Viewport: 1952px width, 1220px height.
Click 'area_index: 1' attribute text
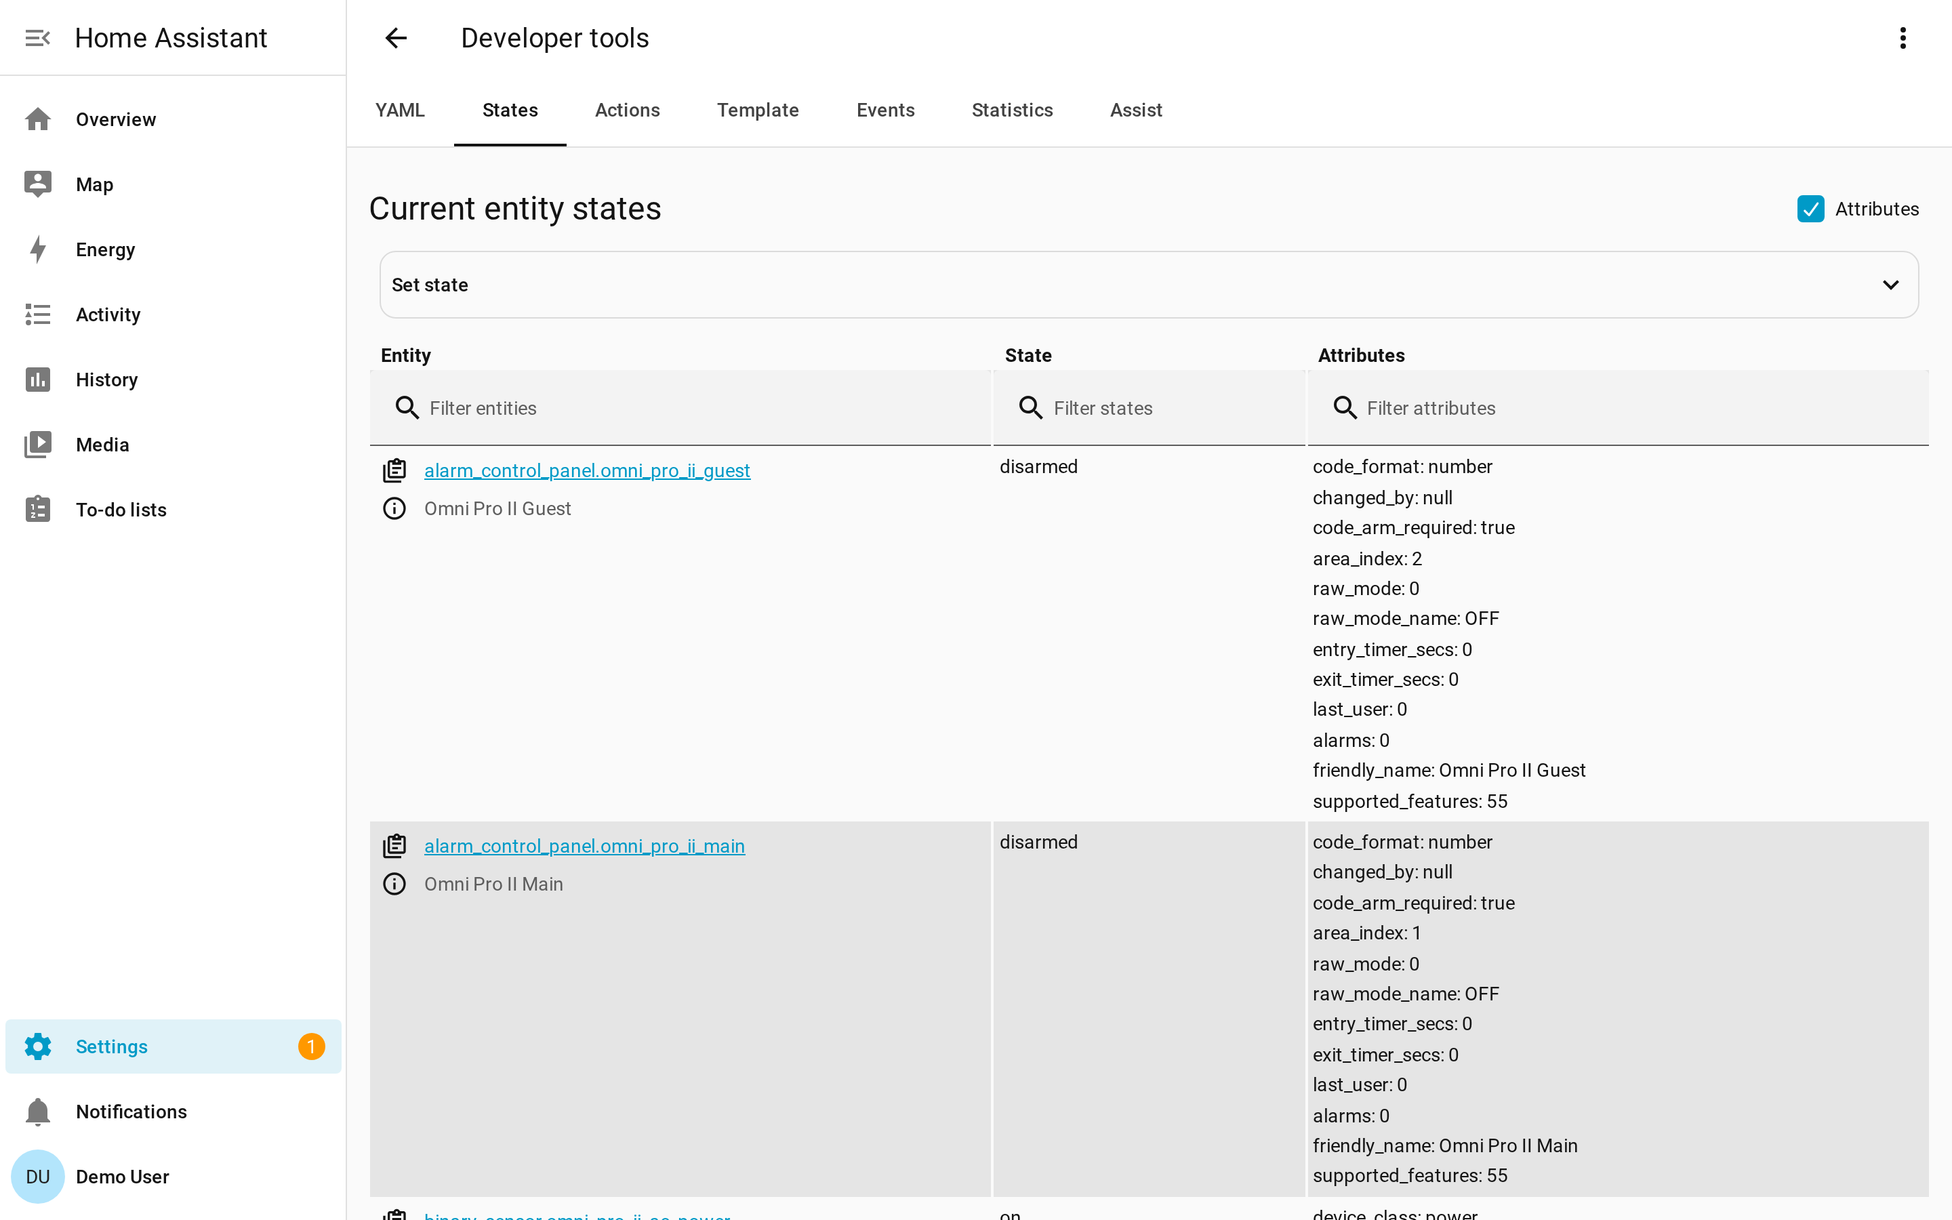1366,933
